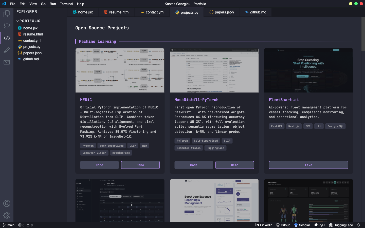Switch to the papers.json tab
The image size is (365, 228).
pyautogui.click(x=221, y=12)
